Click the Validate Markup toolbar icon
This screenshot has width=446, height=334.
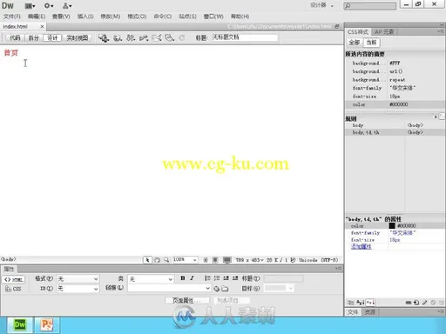point(144,37)
